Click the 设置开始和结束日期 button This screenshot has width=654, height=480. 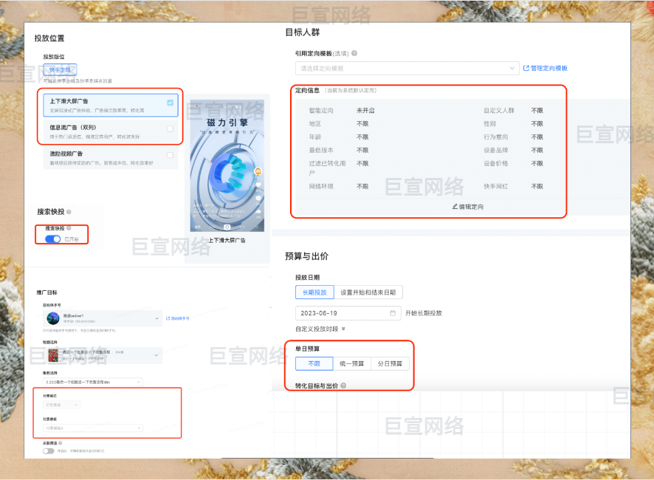[x=368, y=292]
